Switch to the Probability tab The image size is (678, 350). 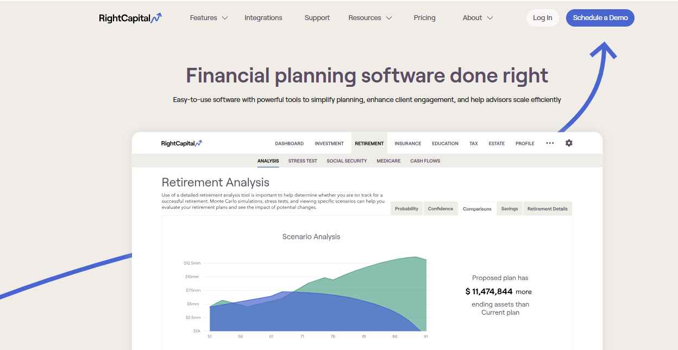coord(406,209)
